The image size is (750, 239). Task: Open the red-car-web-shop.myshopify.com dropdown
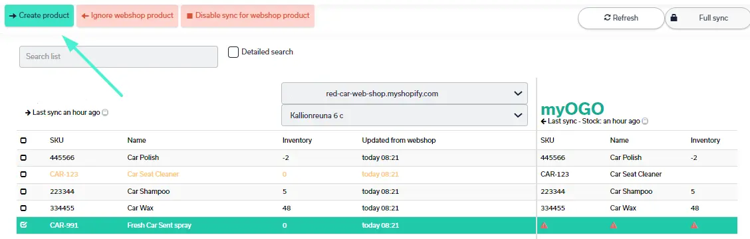coord(404,94)
